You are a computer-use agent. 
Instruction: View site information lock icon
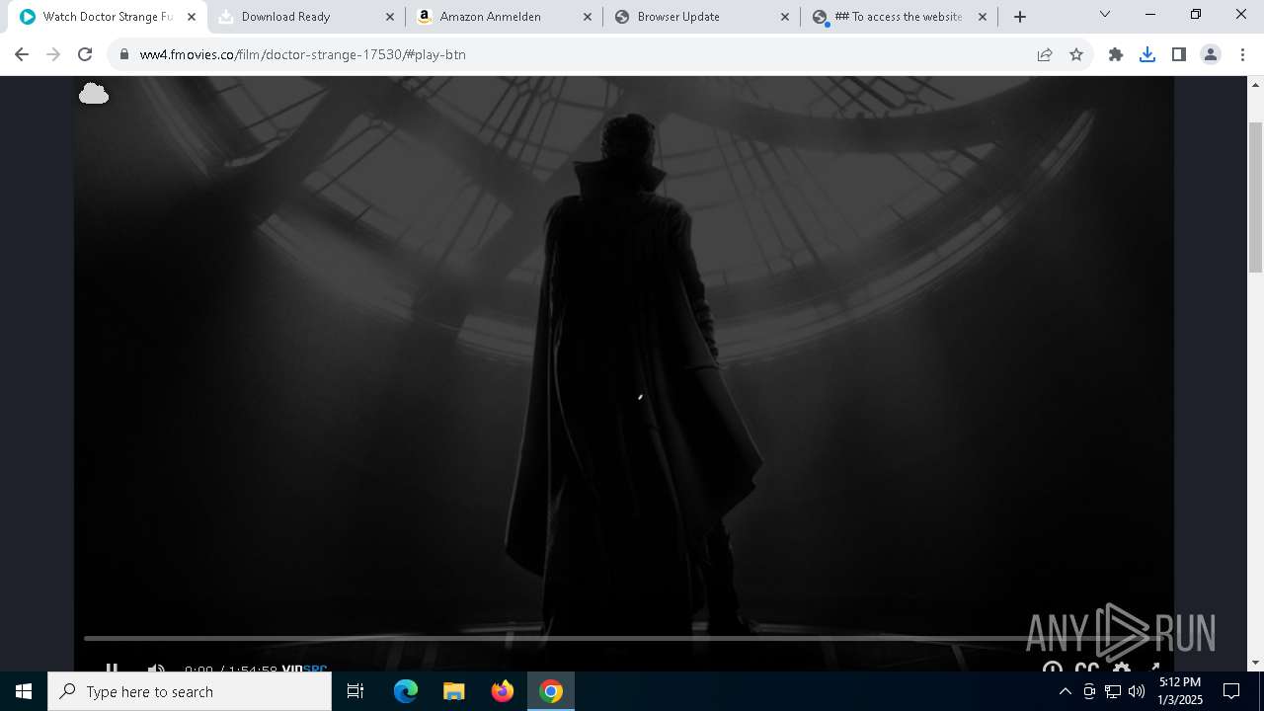click(x=123, y=54)
